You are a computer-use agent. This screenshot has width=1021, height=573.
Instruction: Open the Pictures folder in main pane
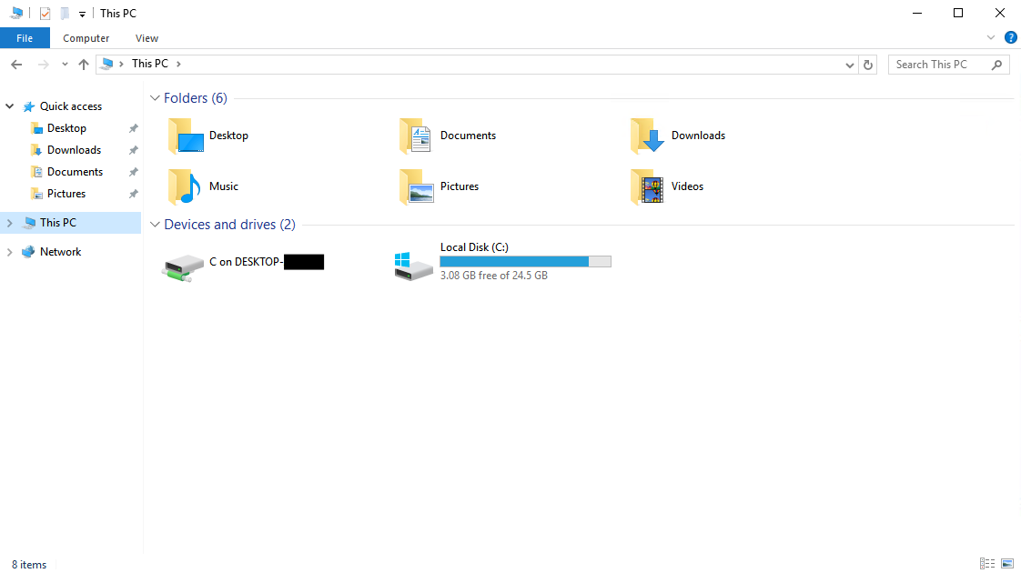click(416, 186)
